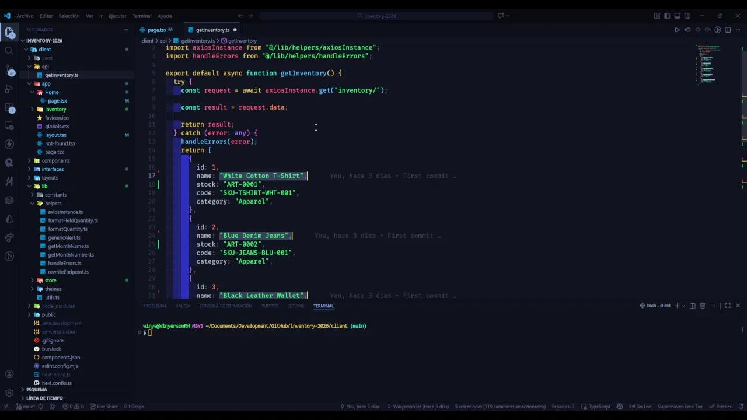
Task: Synchronize changes icon in status bar
Action: coord(42,407)
